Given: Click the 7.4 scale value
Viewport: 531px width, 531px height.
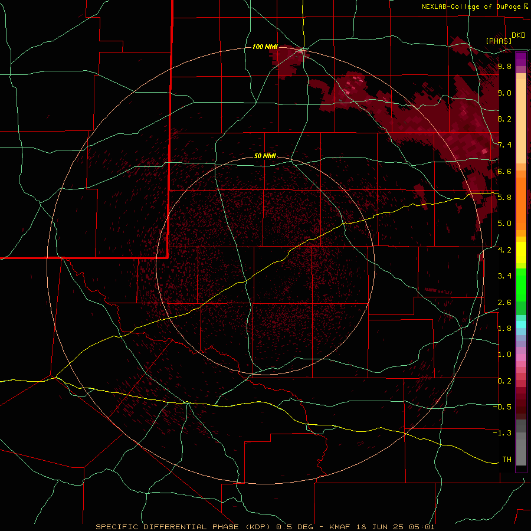Looking at the screenshot, I should tap(504, 145).
